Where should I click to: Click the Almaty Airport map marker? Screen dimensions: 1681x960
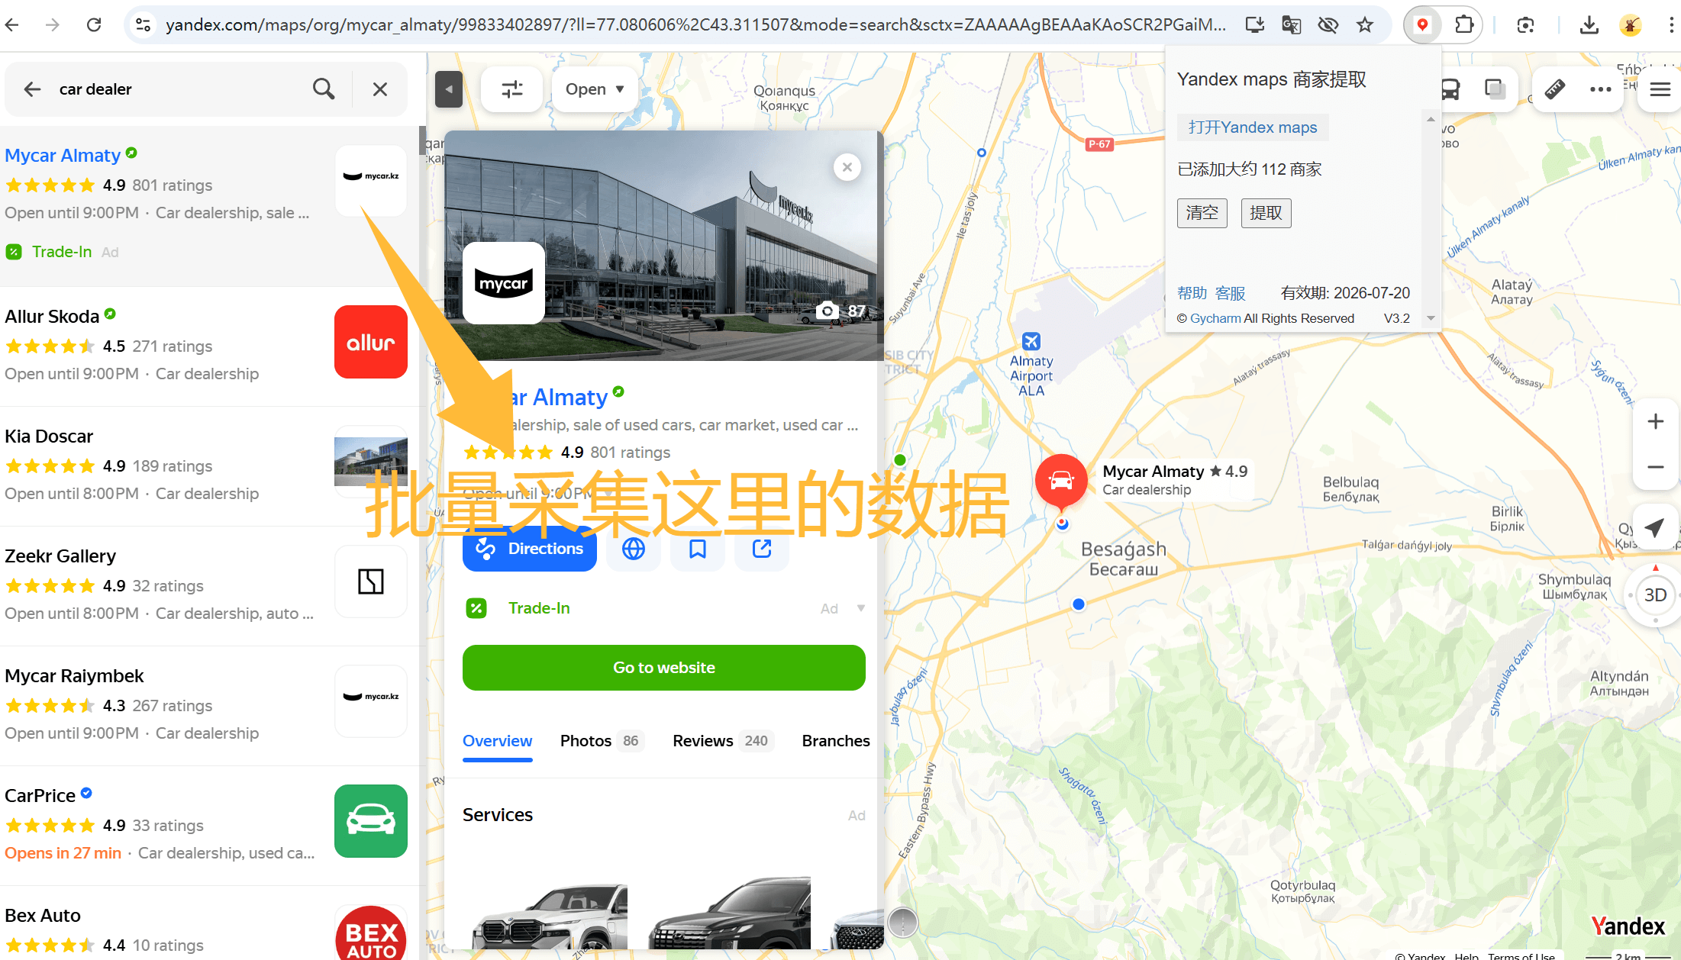(1031, 341)
